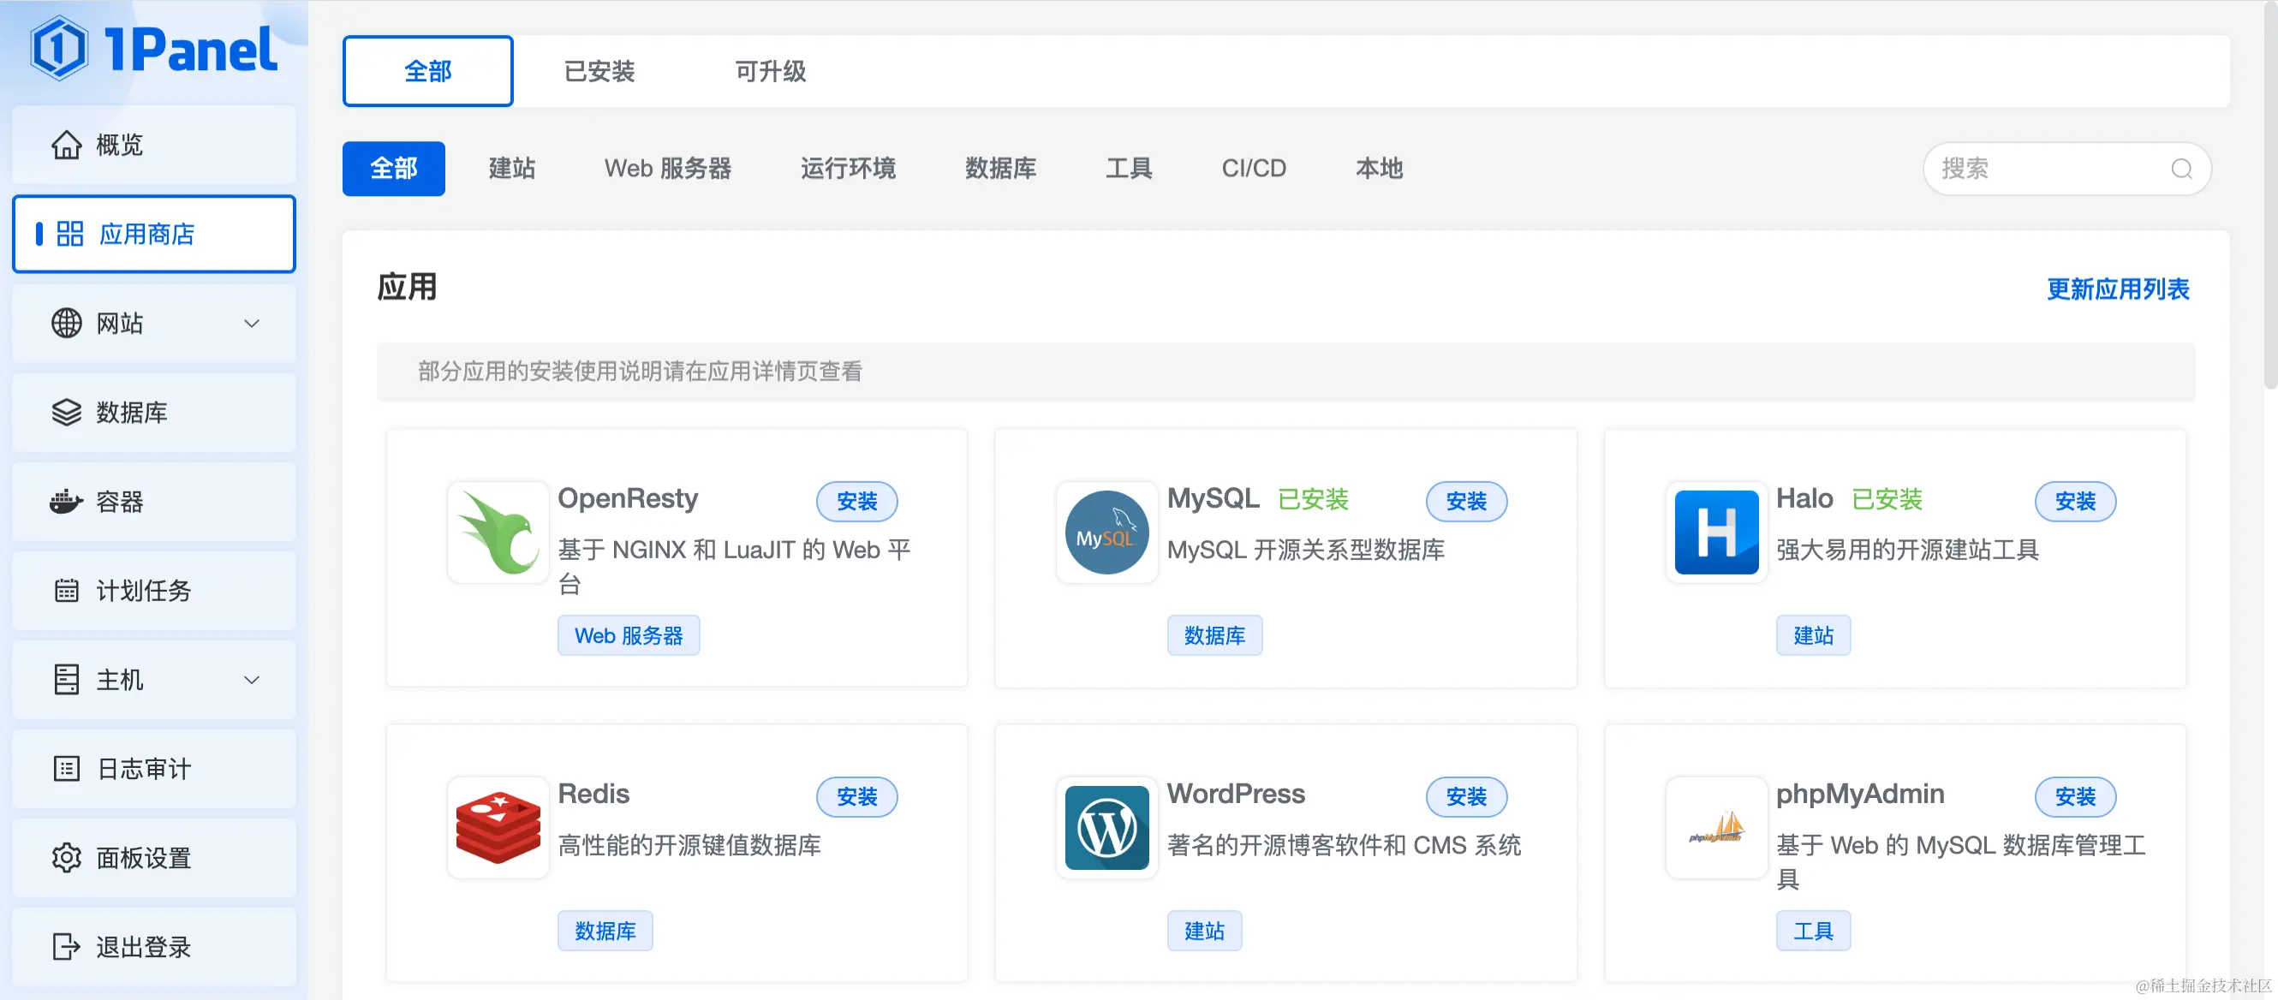This screenshot has width=2278, height=1000.
Task: Switch to the 可升级 tab
Action: pyautogui.click(x=769, y=72)
